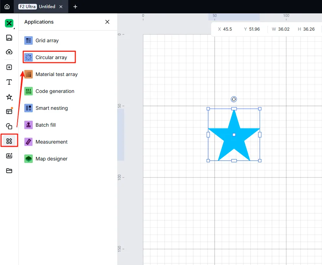The width and height of the screenshot is (322, 265).
Task: Select the Text tool icon
Action: (x=9, y=82)
